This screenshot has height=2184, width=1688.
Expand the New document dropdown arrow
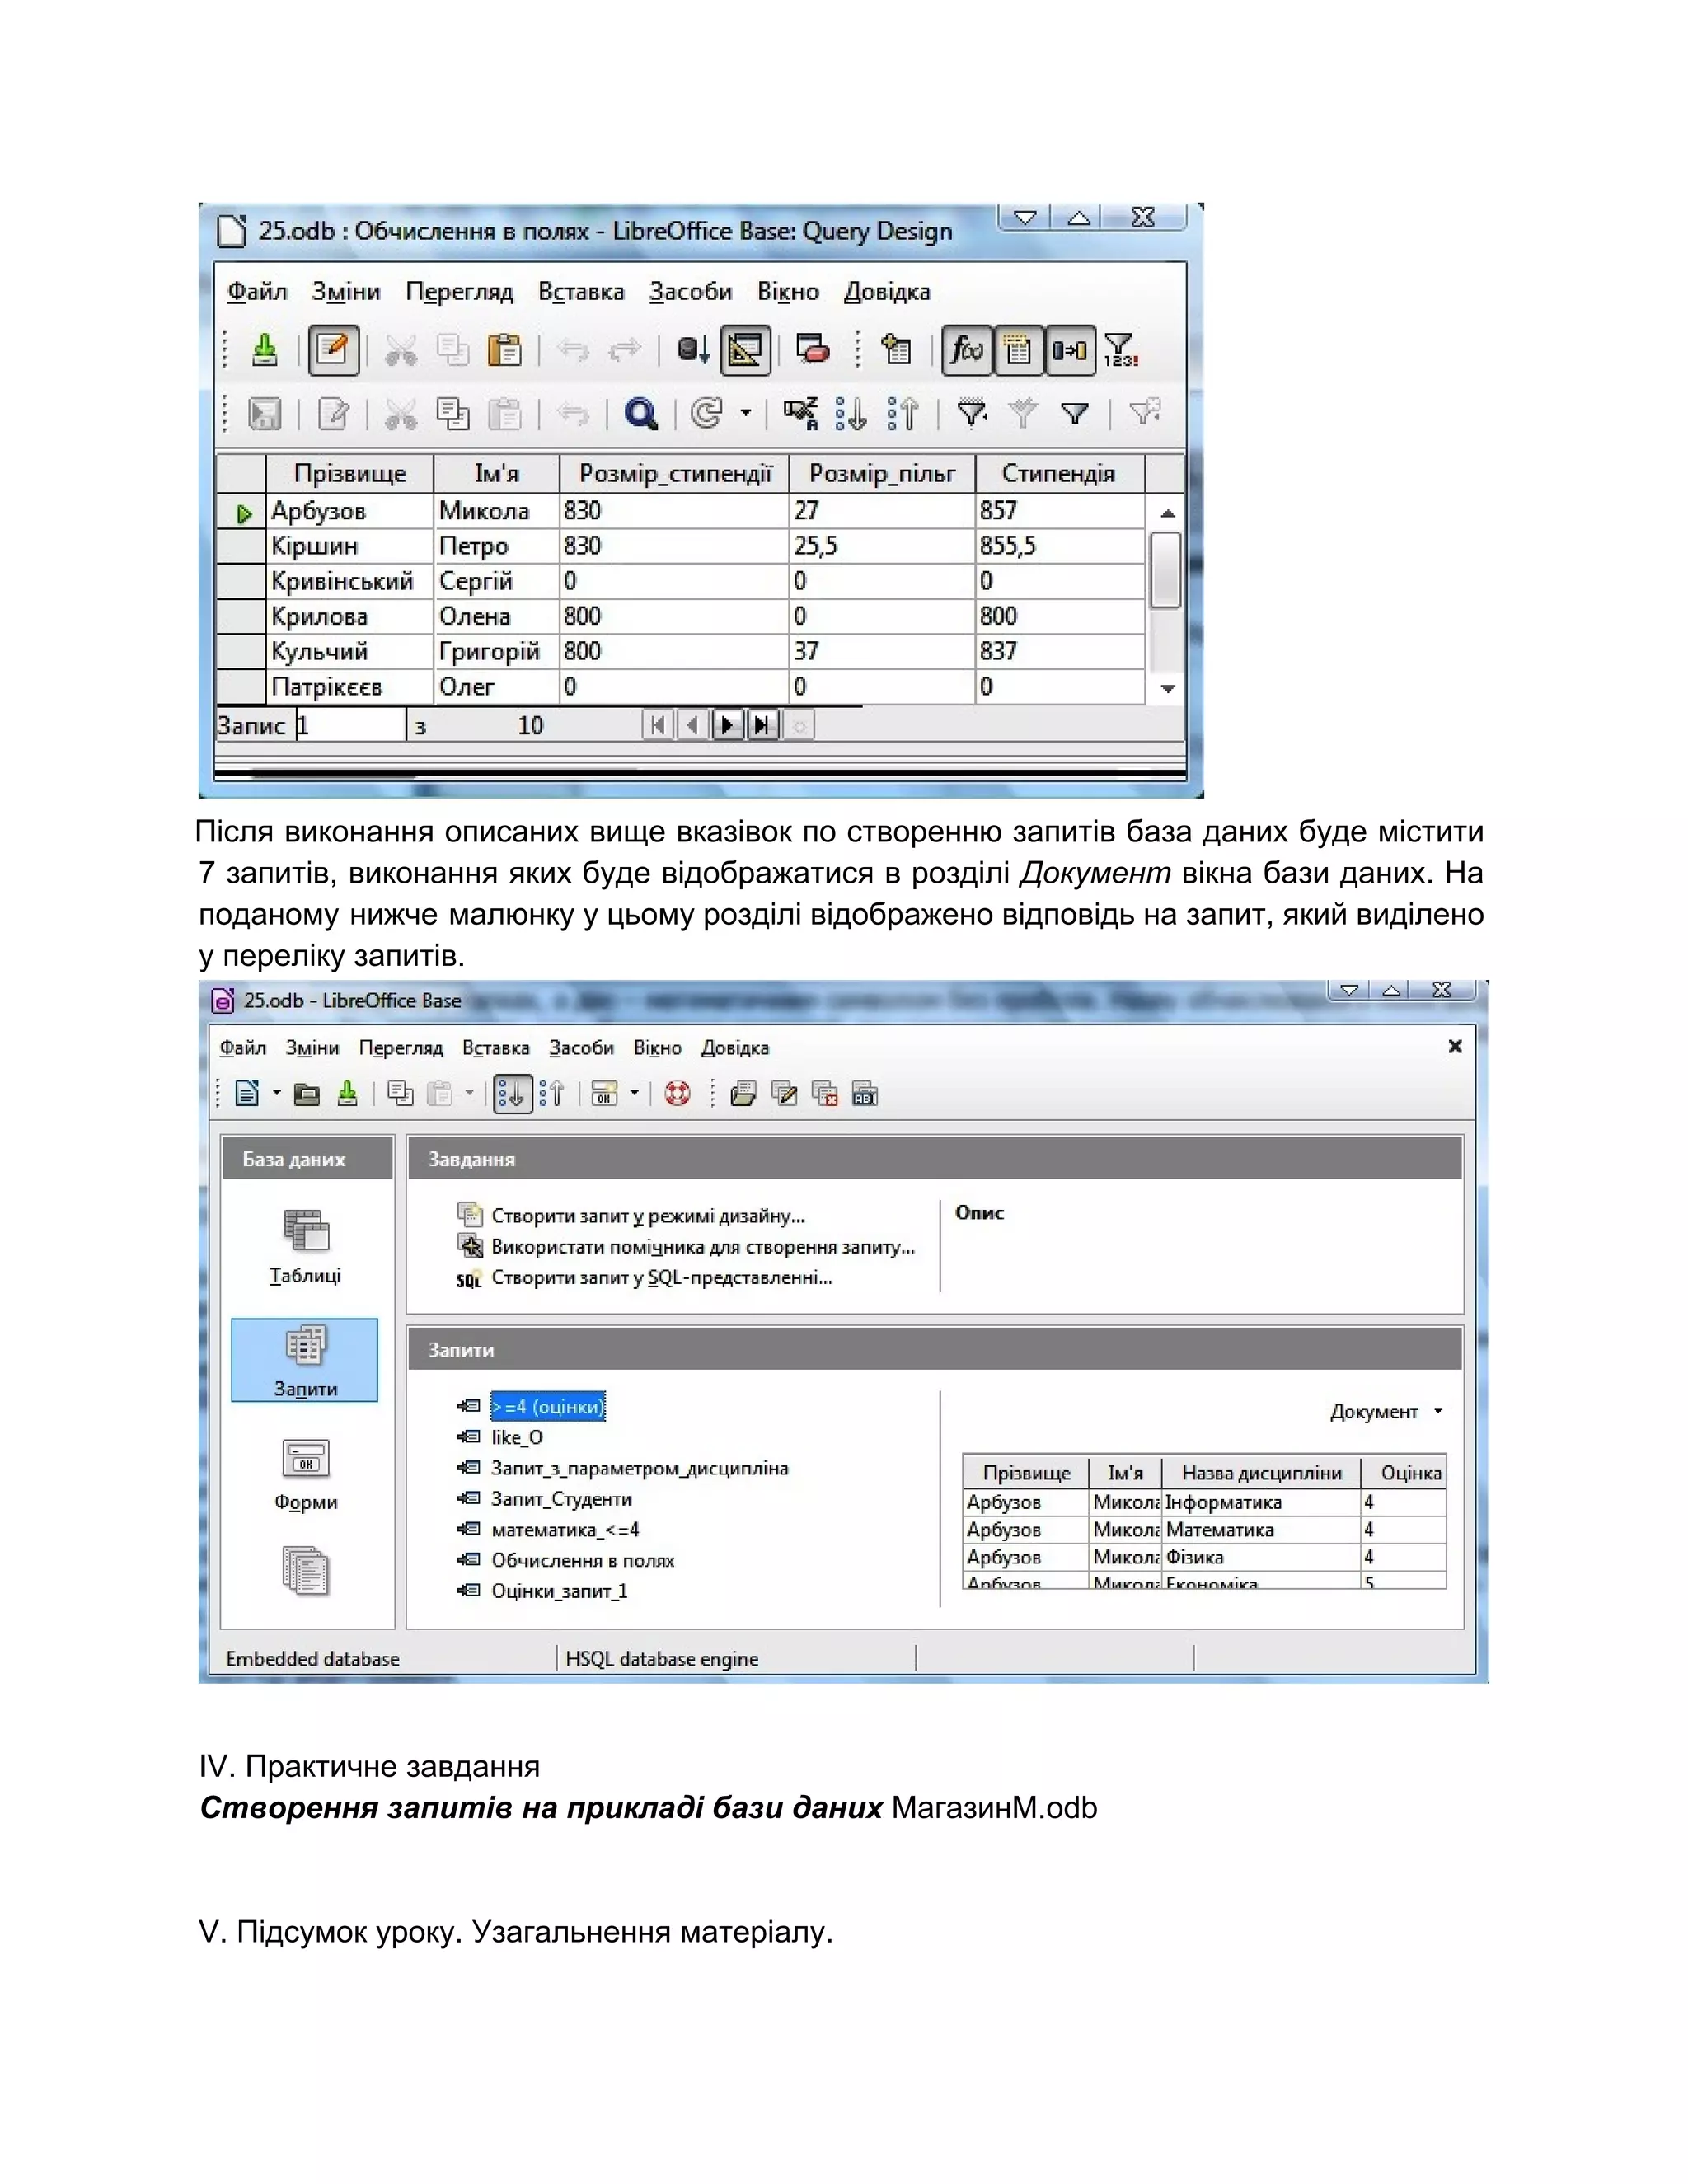point(277,1094)
